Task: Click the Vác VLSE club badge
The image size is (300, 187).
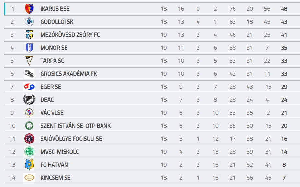Action: (x=29, y=113)
